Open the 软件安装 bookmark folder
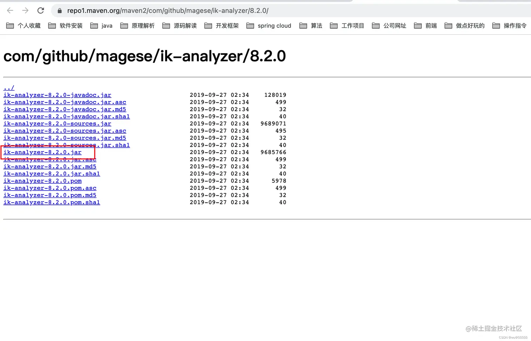The image size is (531, 341). coord(65,26)
